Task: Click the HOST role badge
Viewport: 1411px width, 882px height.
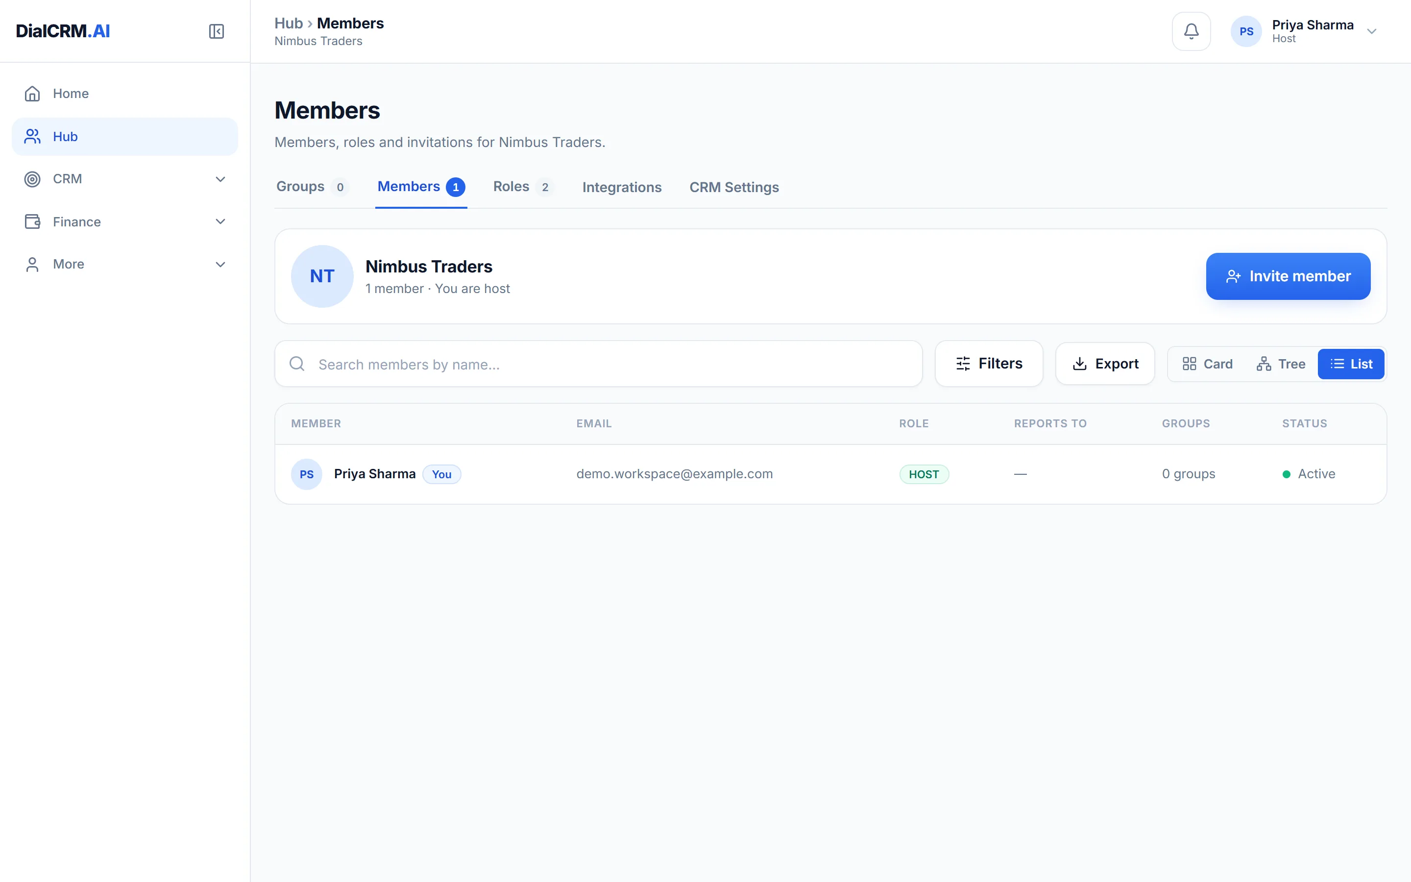Action: click(x=924, y=474)
